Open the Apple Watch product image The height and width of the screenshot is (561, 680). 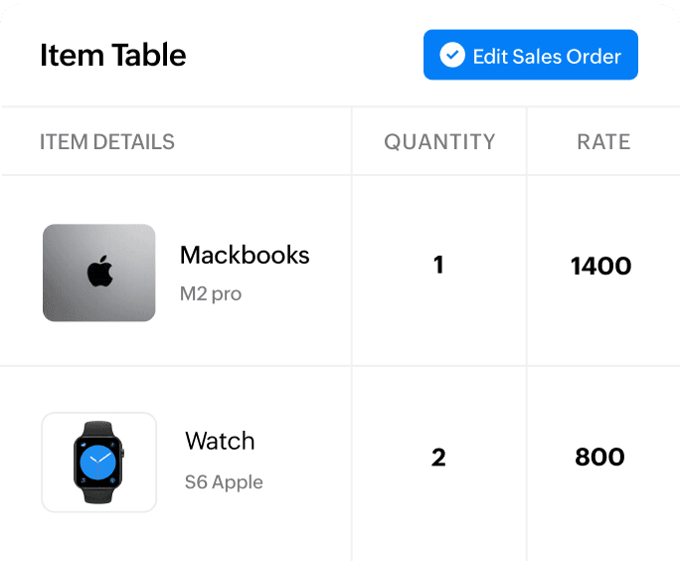[x=98, y=463]
